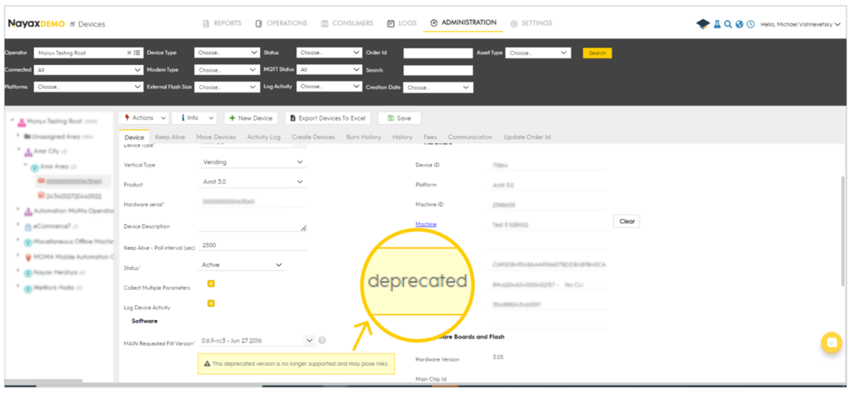This screenshot has height=394, width=853.
Task: Open the LOGS menu
Action: pos(402,23)
